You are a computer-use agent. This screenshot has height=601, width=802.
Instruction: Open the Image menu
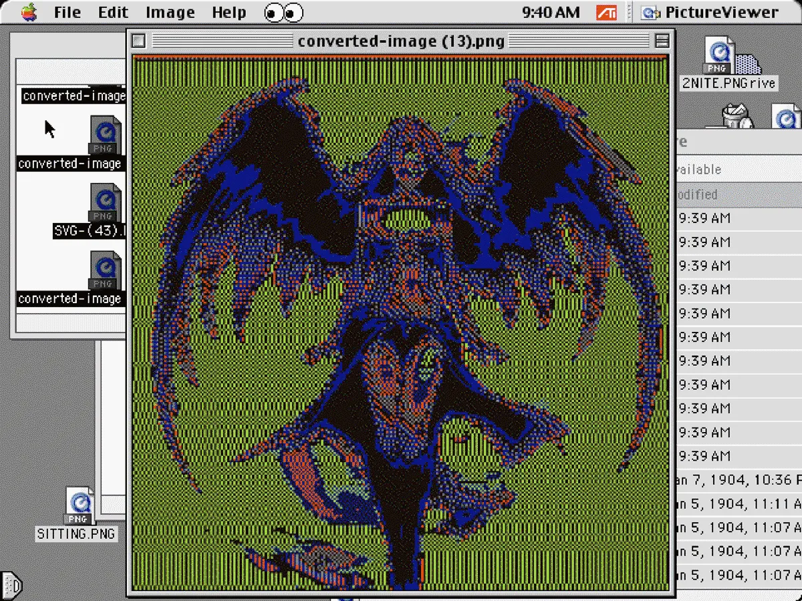coord(170,13)
